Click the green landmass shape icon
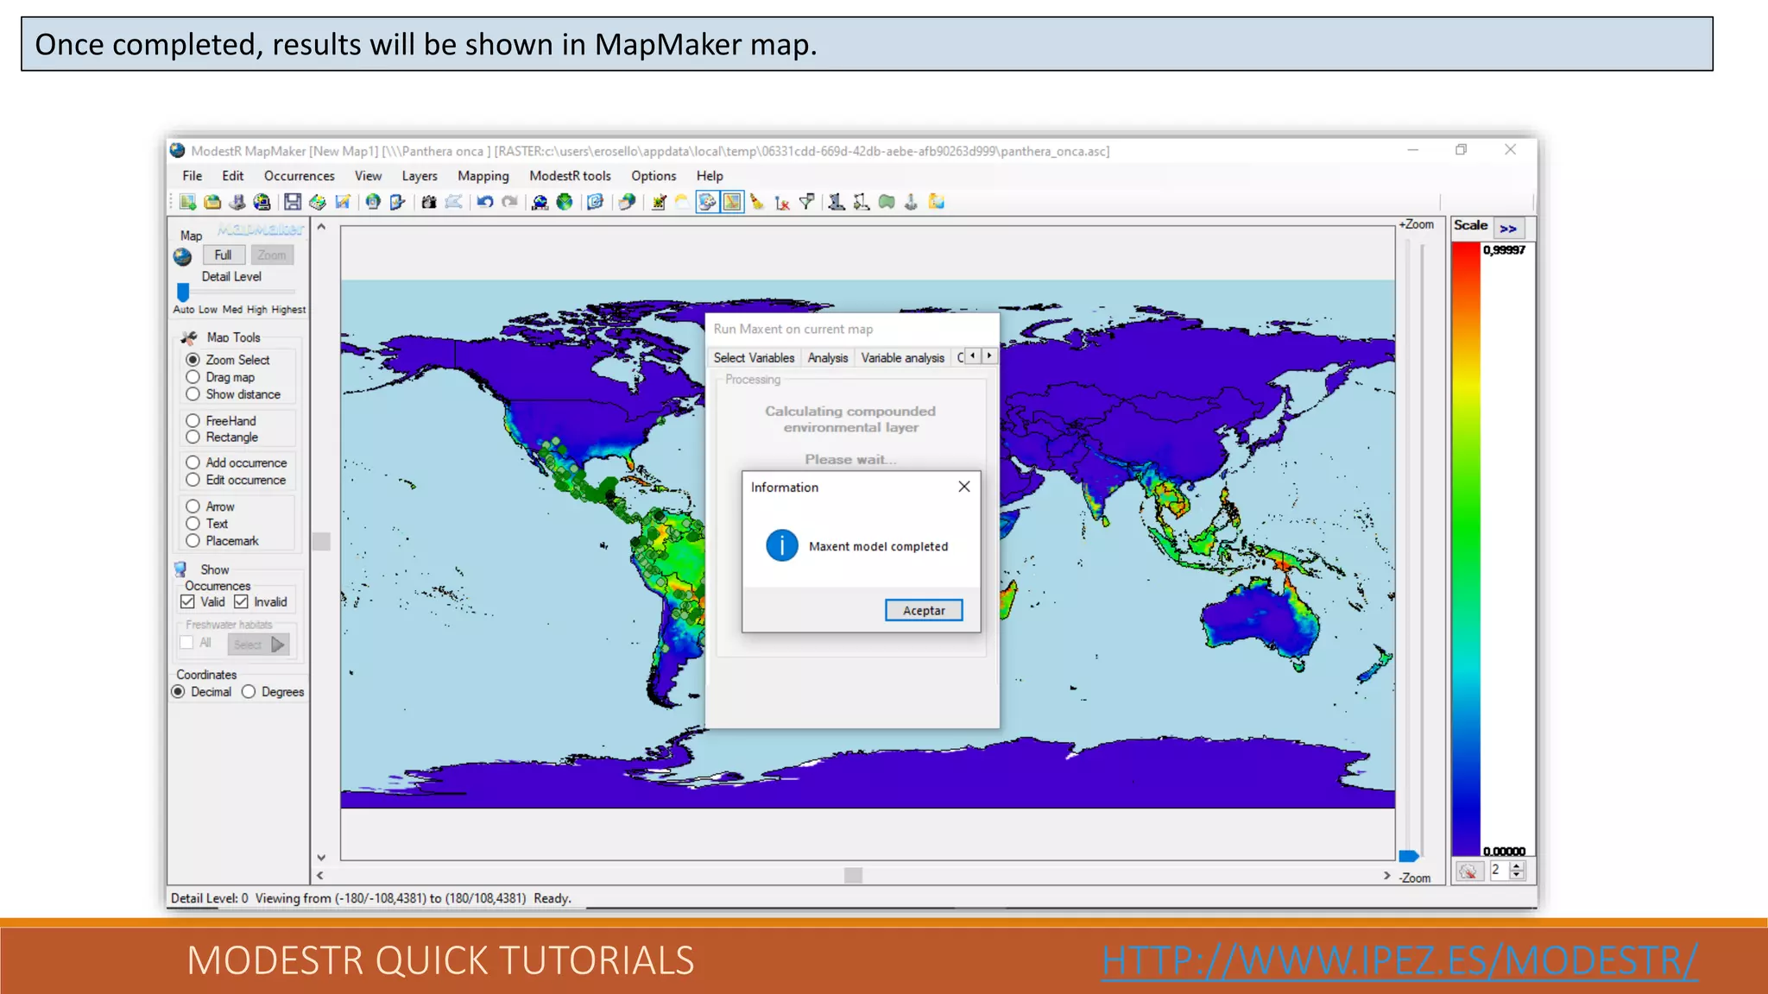 coord(887,202)
